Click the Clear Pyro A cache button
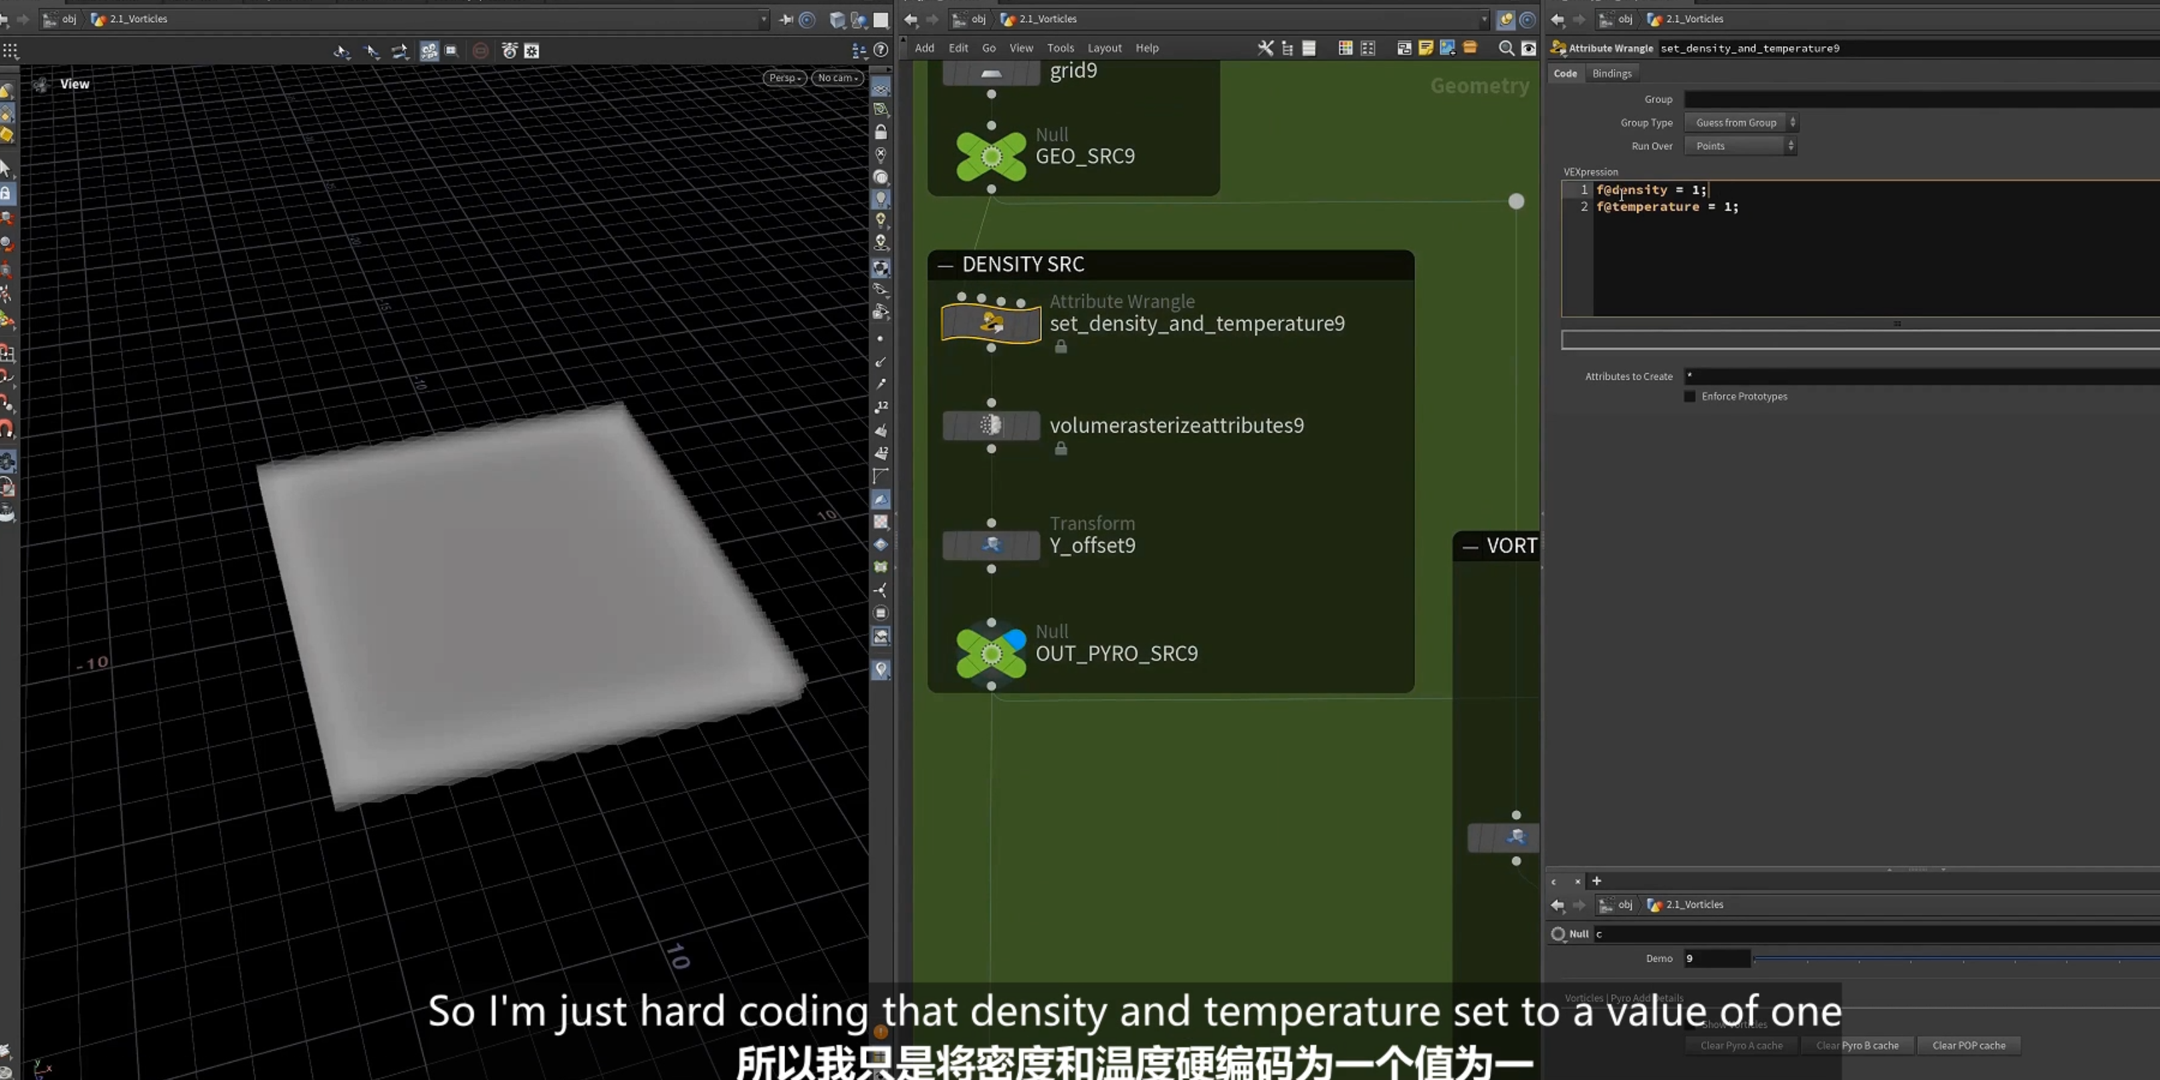The width and height of the screenshot is (2160, 1080). (1741, 1045)
